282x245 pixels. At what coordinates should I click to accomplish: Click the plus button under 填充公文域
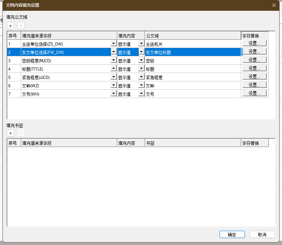(x=11, y=26)
